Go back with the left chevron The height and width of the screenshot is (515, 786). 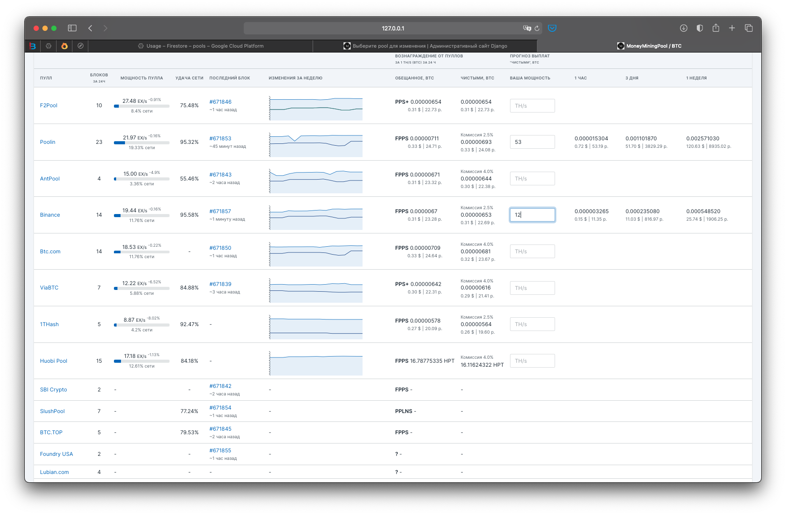90,28
